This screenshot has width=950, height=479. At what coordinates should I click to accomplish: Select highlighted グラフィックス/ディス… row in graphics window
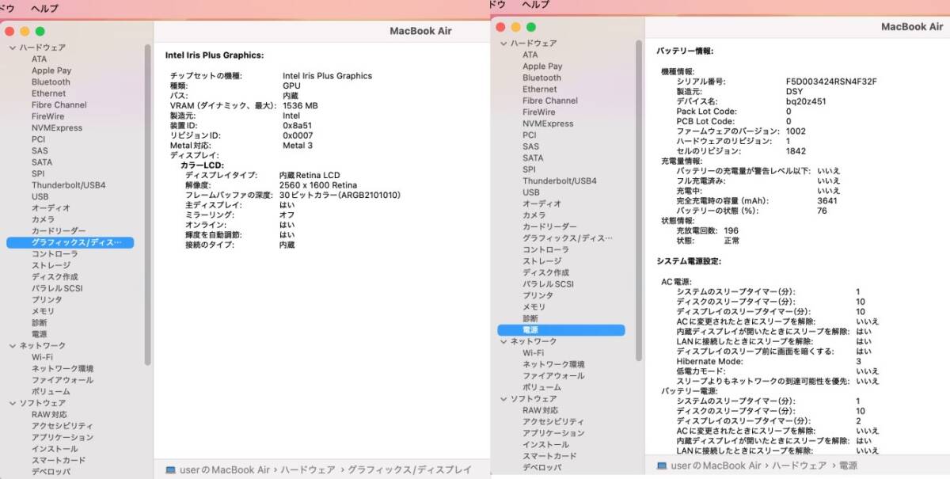point(70,242)
